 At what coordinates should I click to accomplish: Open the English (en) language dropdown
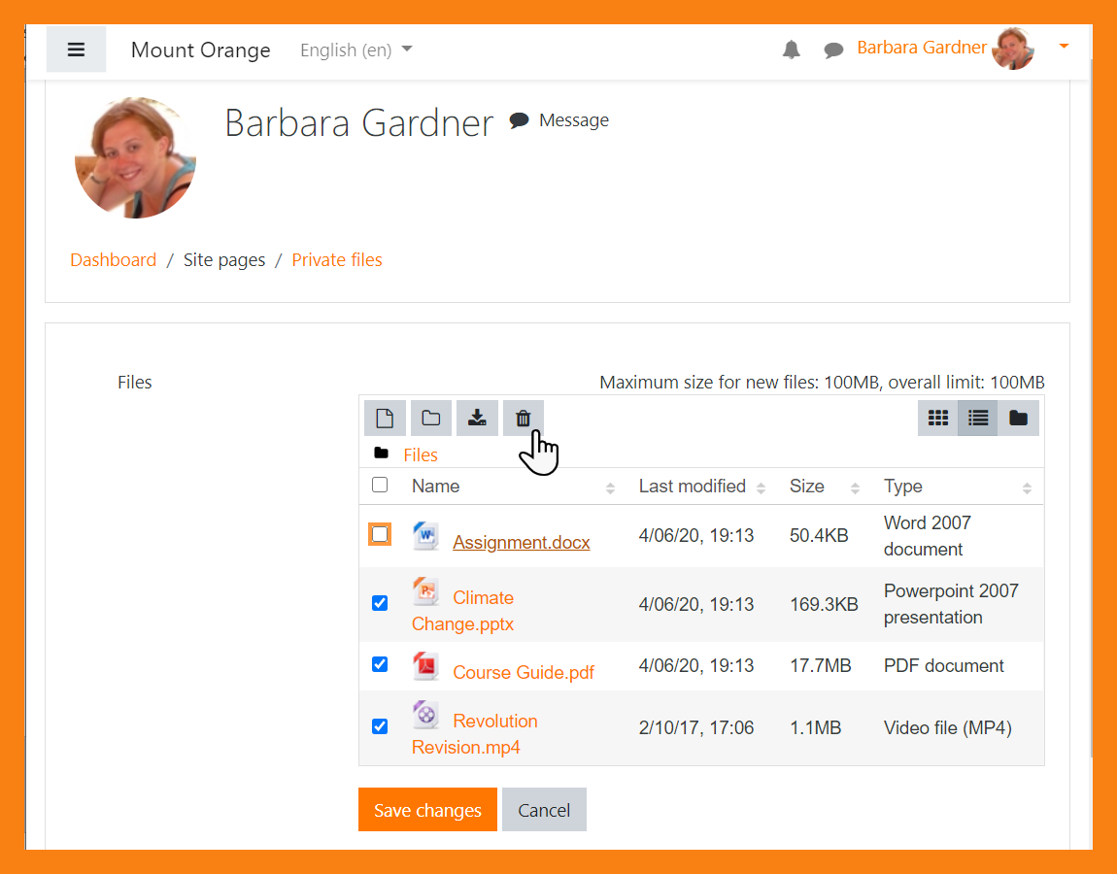(356, 50)
